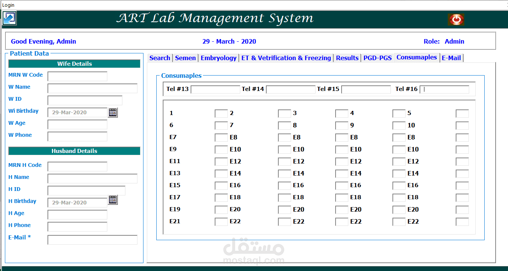Select the box next to item 5
This screenshot has width=508, height=271.
pyautogui.click(x=462, y=114)
